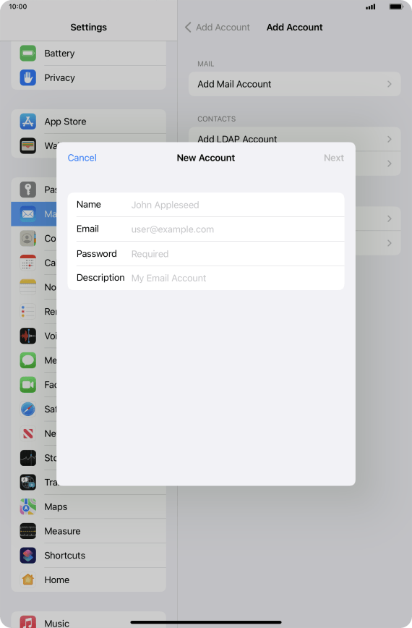412x628 pixels.
Task: Expand Add LDAP Account chevron
Action: click(x=389, y=139)
